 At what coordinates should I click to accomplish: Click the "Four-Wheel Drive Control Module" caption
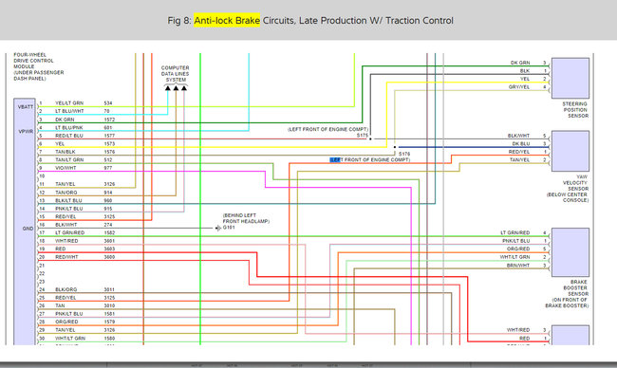point(39,66)
